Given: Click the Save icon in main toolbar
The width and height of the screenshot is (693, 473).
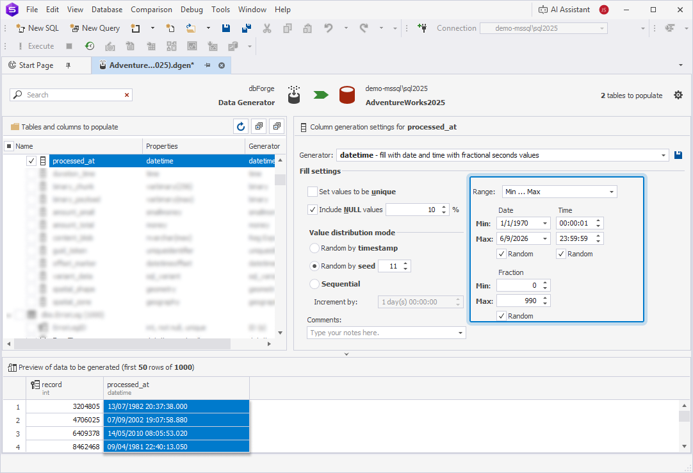Looking at the screenshot, I should click(x=226, y=28).
